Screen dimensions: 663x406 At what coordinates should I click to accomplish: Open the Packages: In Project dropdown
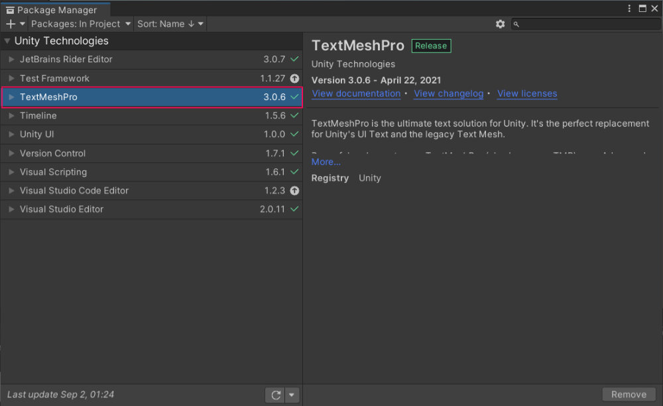pyautogui.click(x=81, y=24)
